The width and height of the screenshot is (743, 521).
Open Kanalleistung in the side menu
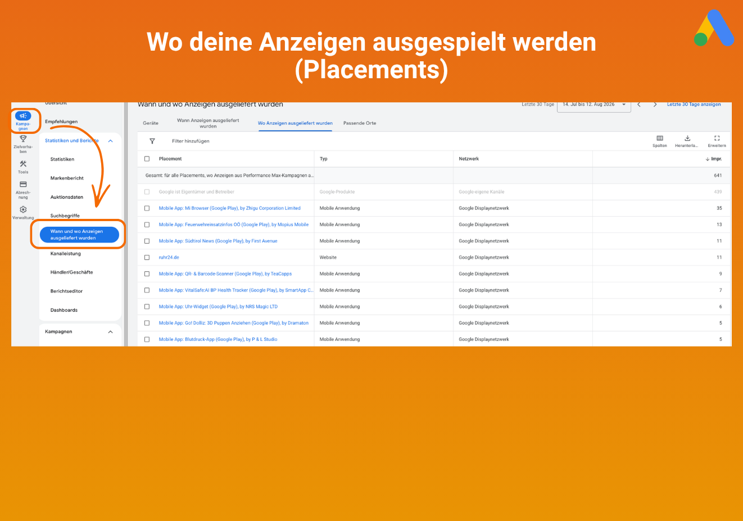66,254
